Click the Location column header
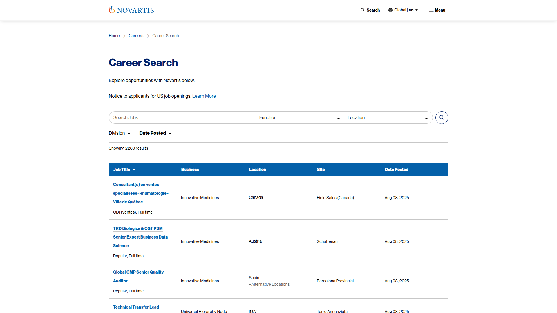The image size is (557, 313). pyautogui.click(x=257, y=170)
